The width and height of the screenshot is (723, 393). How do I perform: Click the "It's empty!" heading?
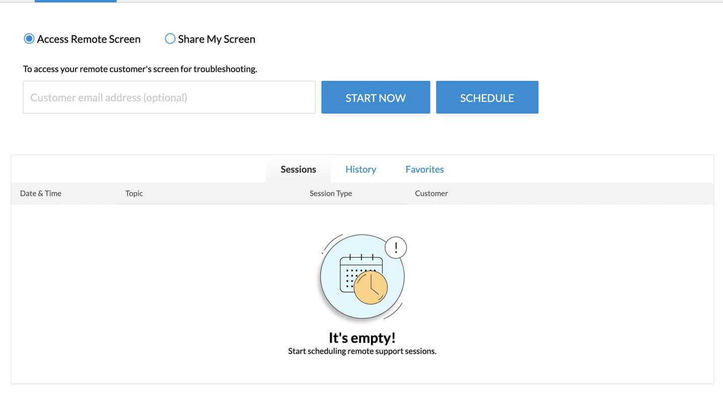(x=362, y=337)
